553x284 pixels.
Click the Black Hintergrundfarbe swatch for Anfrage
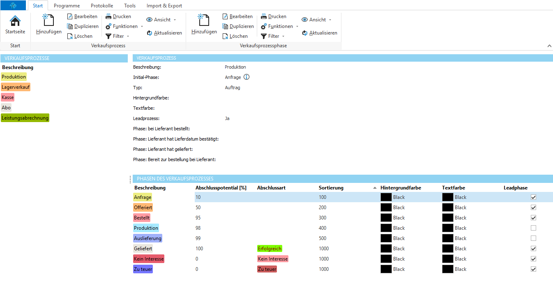(386, 197)
